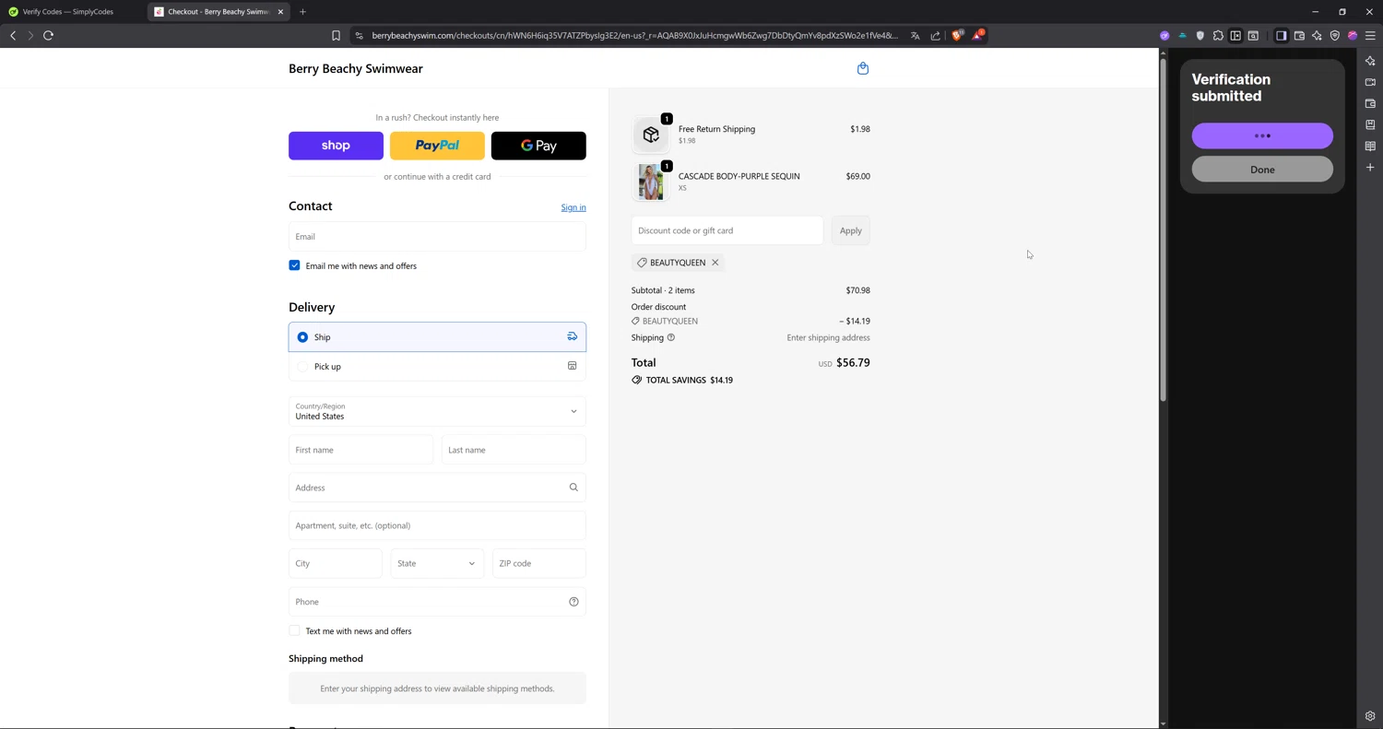Select the Pick up delivery option
Screen dimensions: 1383x729
click(x=437, y=367)
